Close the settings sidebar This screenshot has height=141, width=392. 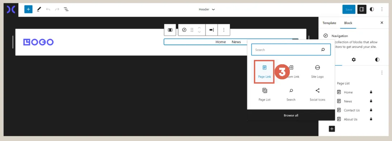click(382, 22)
